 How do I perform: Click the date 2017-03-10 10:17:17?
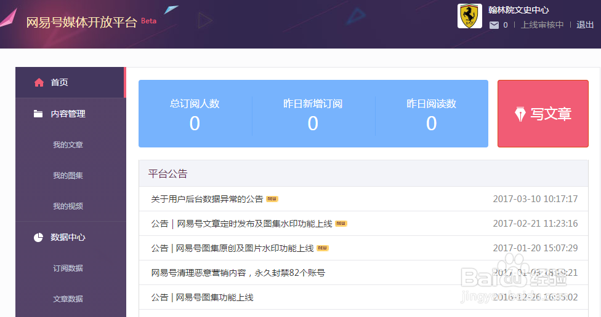click(535, 199)
